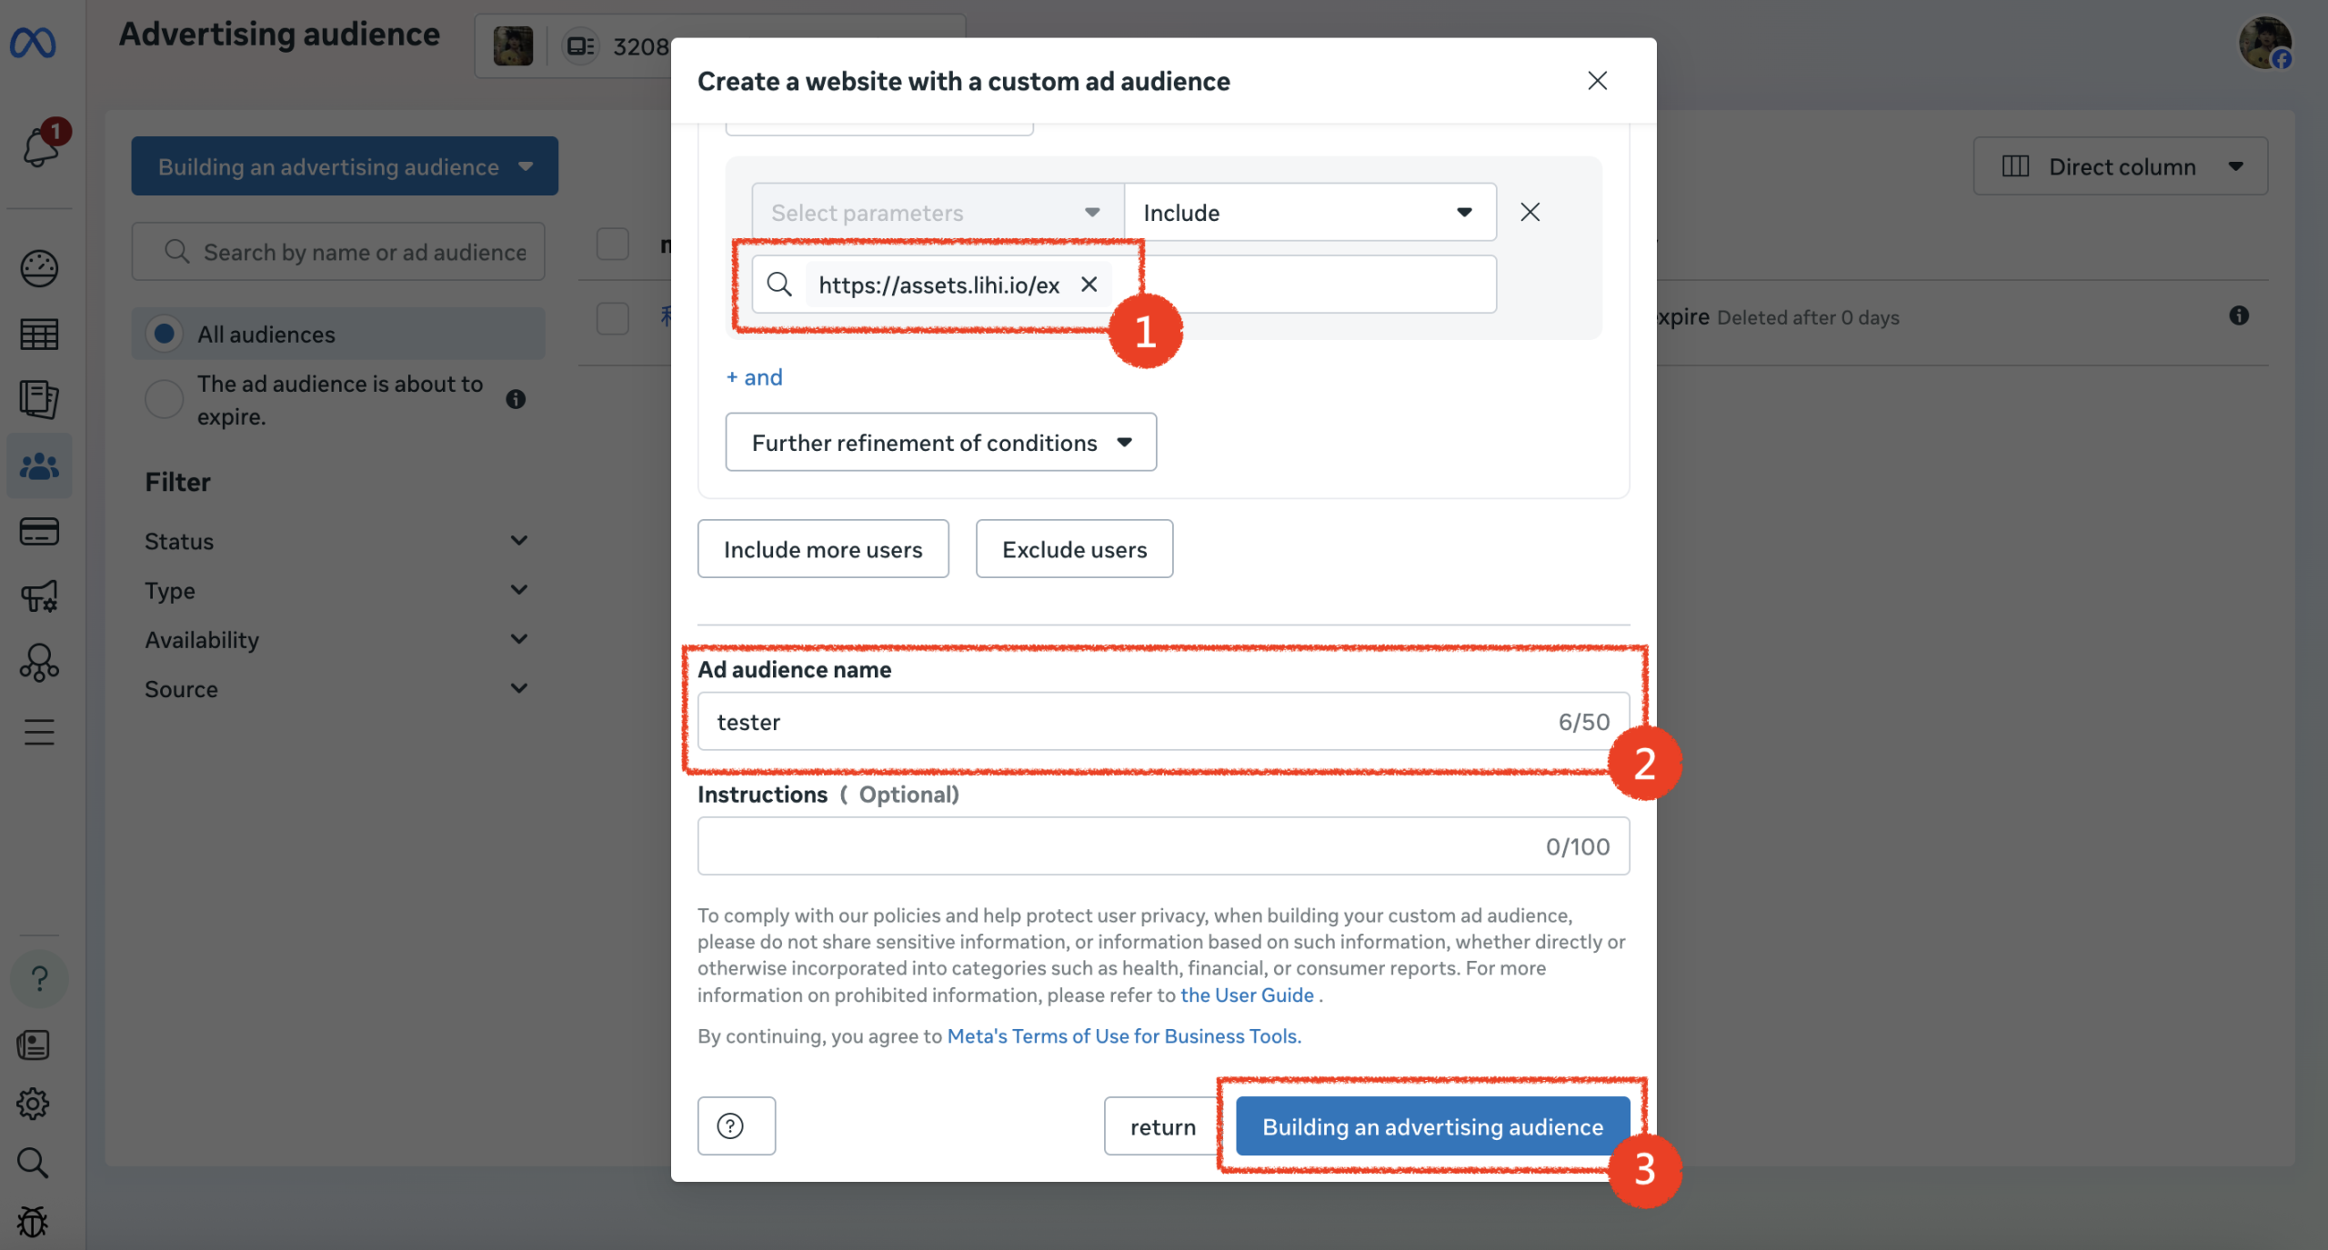This screenshot has width=2328, height=1250.
Task: Click the Exclude users button
Action: 1074,549
